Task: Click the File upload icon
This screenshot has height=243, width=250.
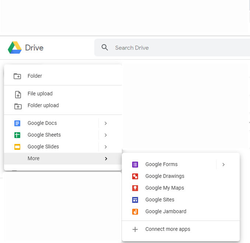Action: 18,94
